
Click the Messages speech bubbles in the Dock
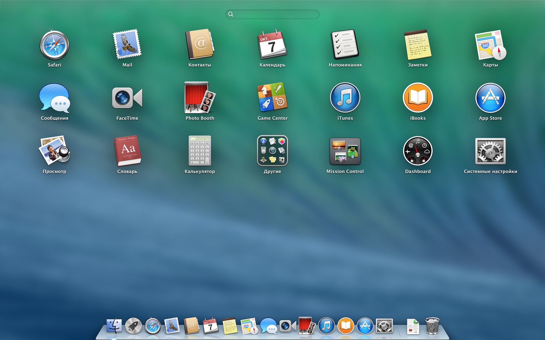pos(268,326)
